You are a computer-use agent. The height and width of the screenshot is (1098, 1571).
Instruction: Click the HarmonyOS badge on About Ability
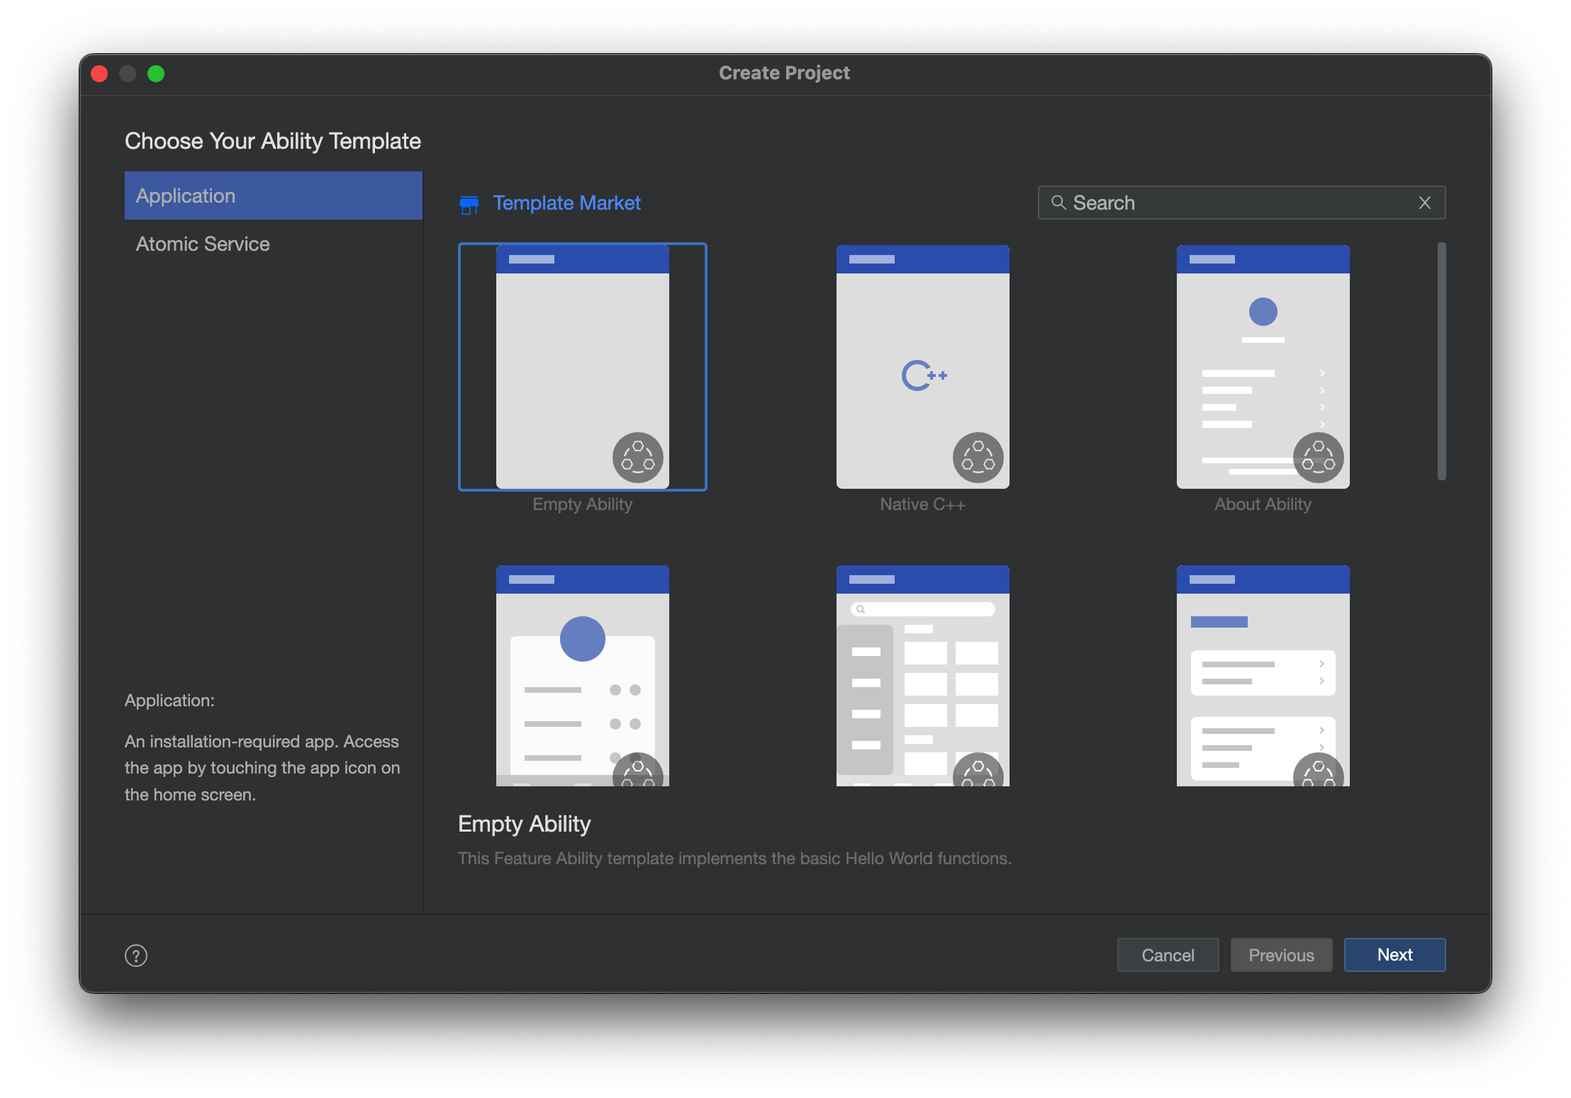(x=1318, y=457)
